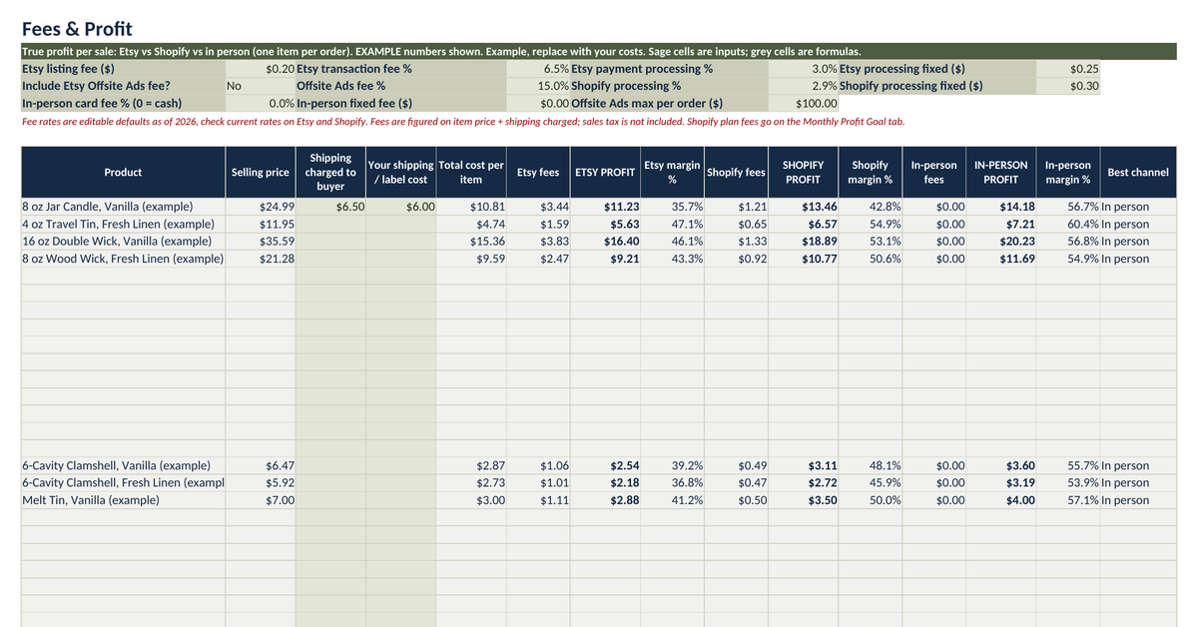Image resolution: width=1198 pixels, height=627 pixels.
Task: Click the In-person margin % header
Action: tap(1068, 172)
